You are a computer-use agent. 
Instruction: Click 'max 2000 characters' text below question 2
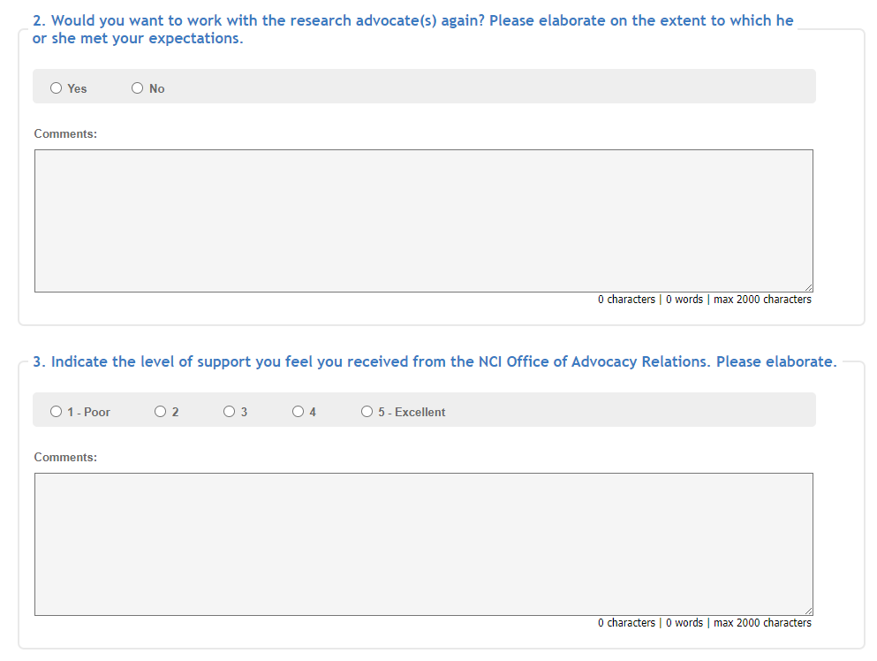pyautogui.click(x=762, y=300)
